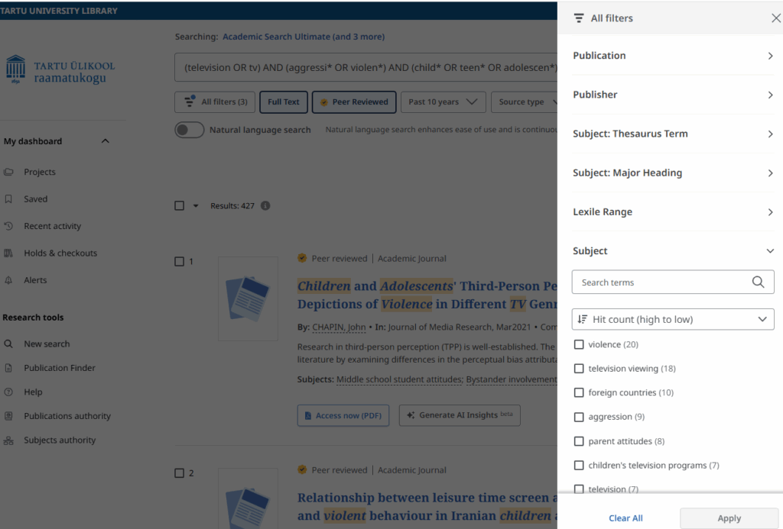Check the television viewing checkbox
Screen dimensions: 783x529
click(x=579, y=369)
